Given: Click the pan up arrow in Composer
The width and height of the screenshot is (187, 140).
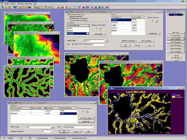Looking at the screenshot, I should click(176, 55).
